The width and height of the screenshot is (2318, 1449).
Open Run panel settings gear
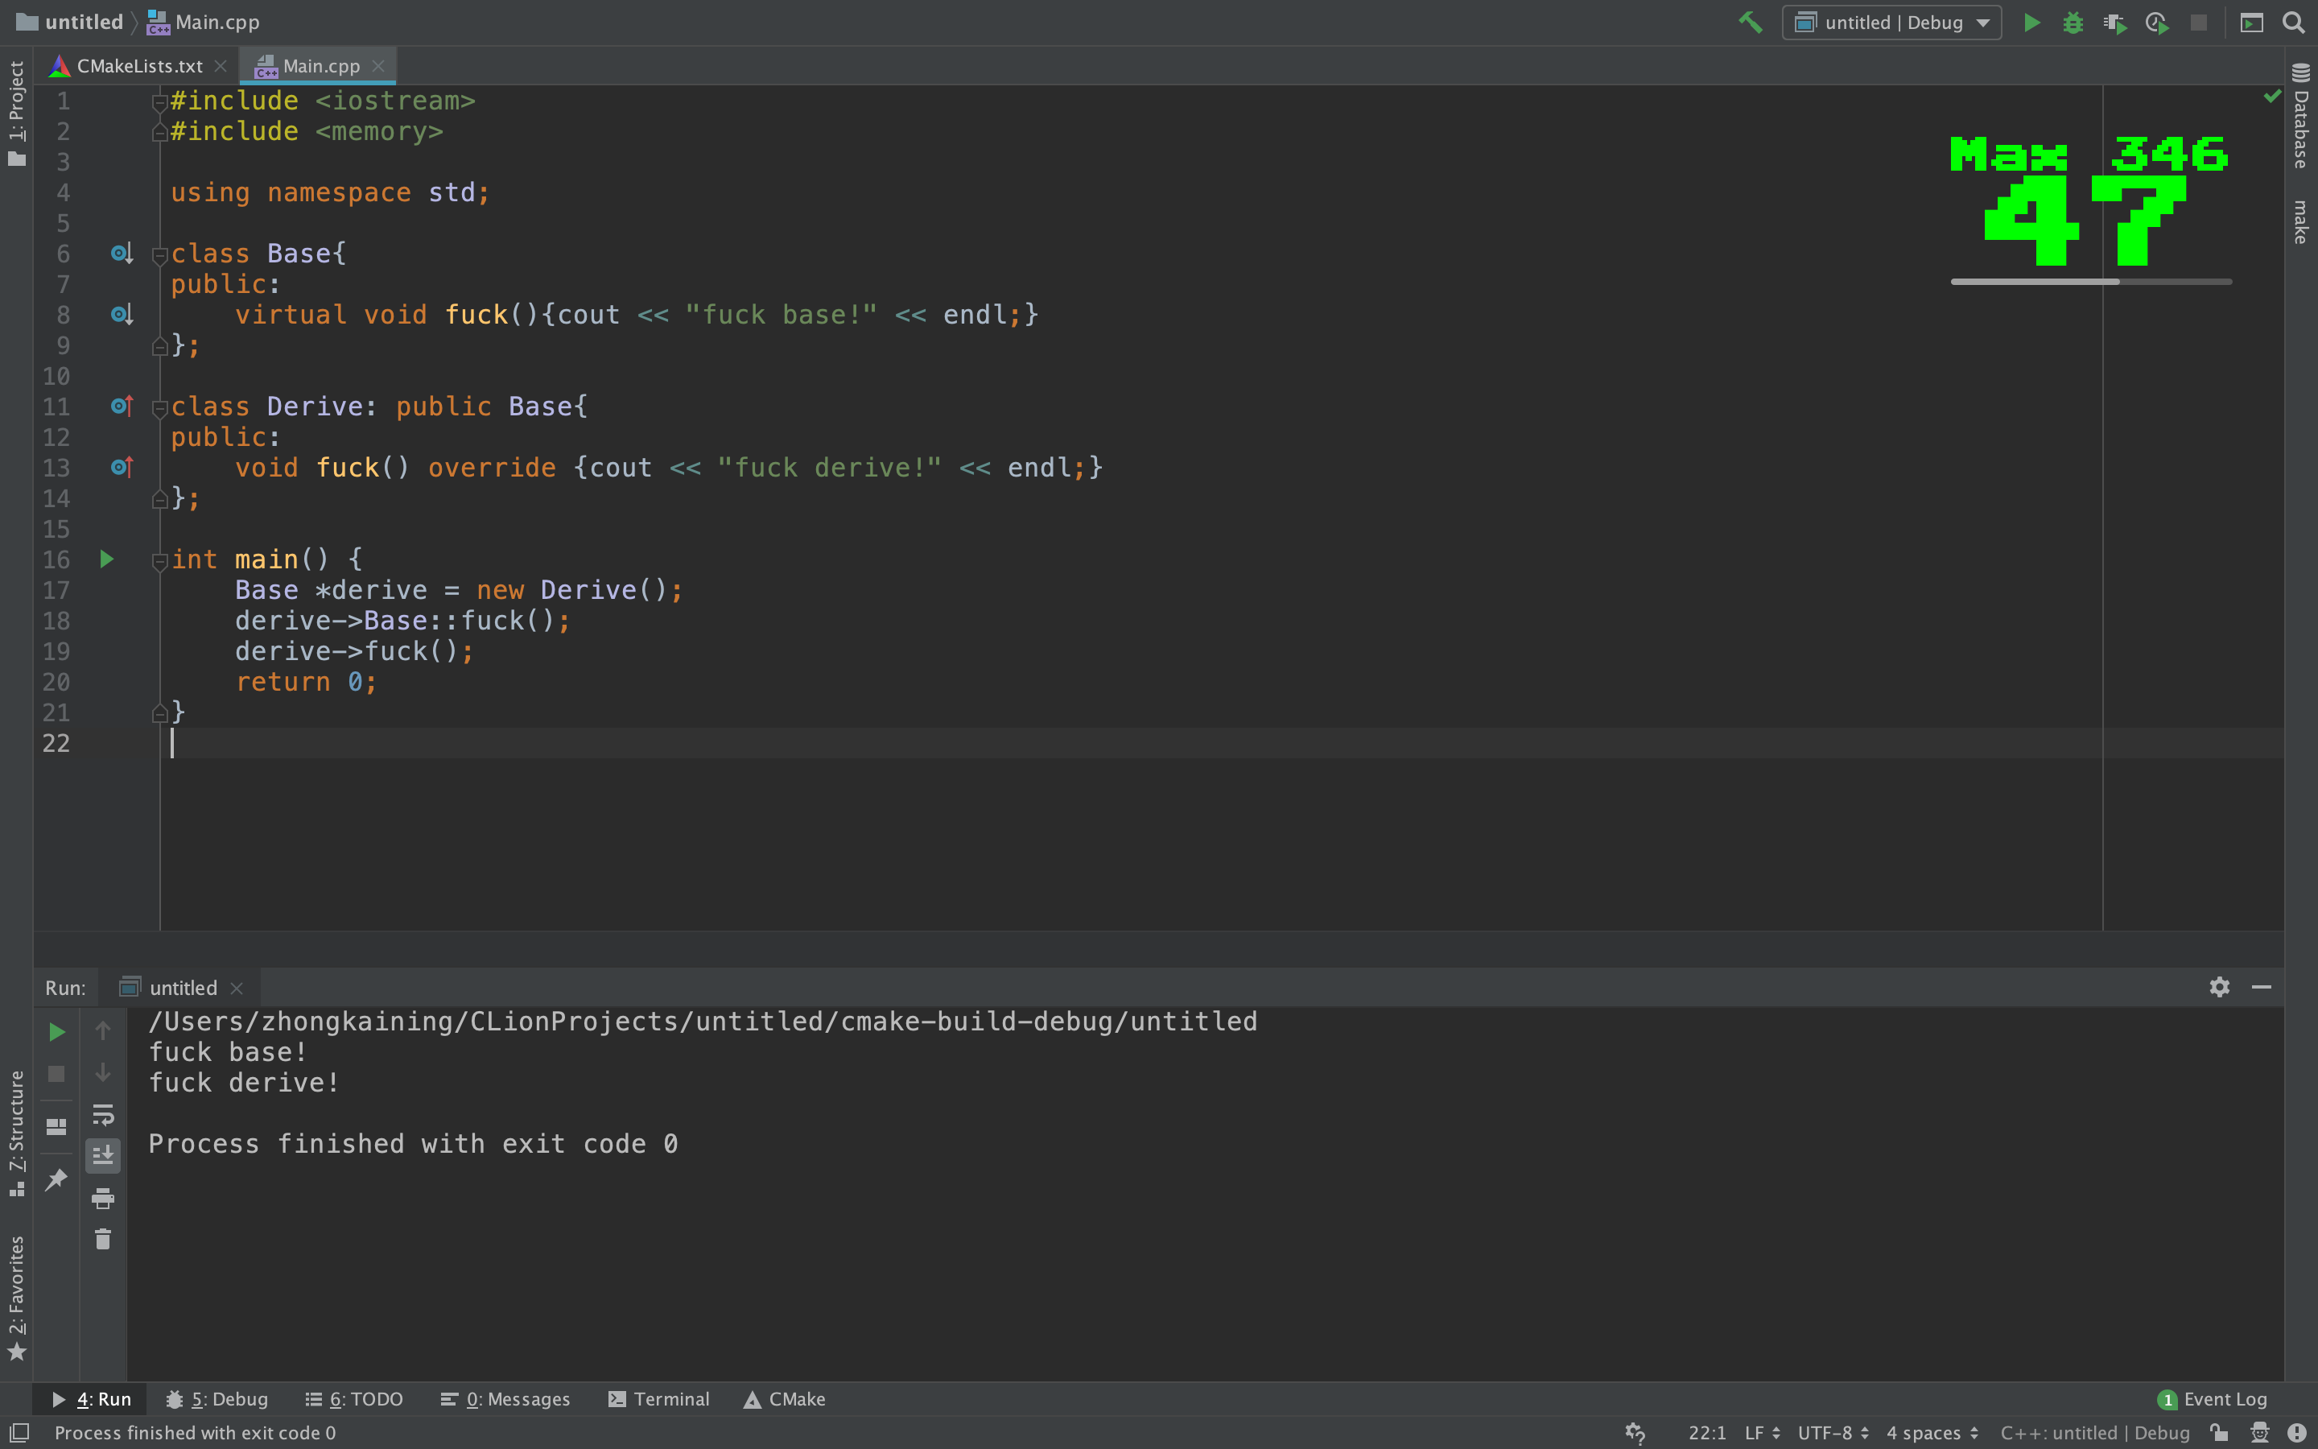click(2221, 987)
